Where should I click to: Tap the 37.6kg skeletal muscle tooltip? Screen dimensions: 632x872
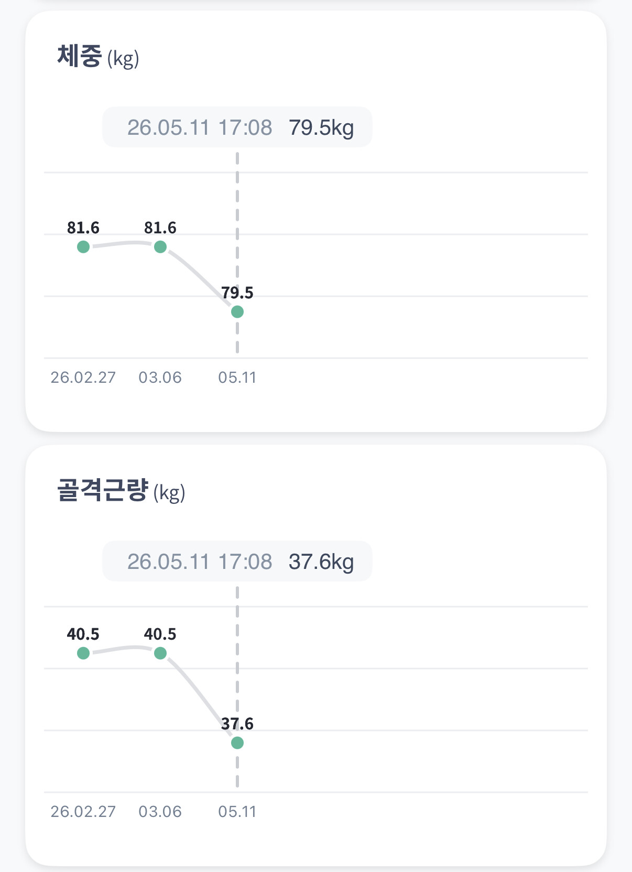[x=237, y=562]
